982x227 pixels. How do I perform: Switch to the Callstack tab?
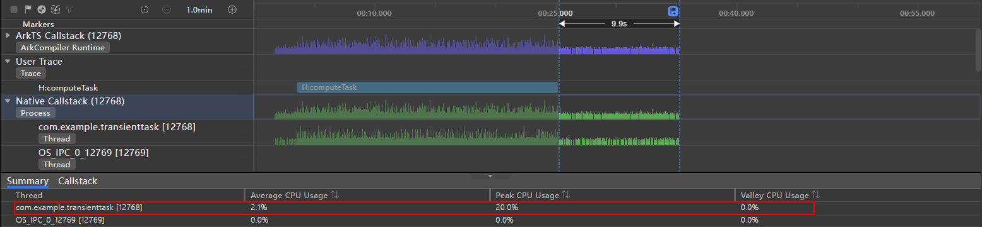tap(78, 181)
